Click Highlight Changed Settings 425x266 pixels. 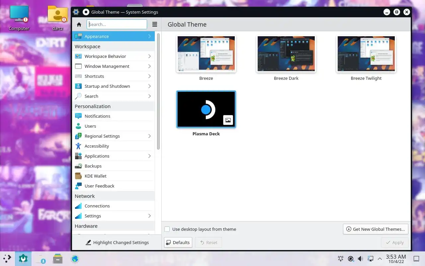(x=117, y=242)
